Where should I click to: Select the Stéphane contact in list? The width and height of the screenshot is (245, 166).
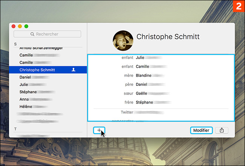coord(28,91)
